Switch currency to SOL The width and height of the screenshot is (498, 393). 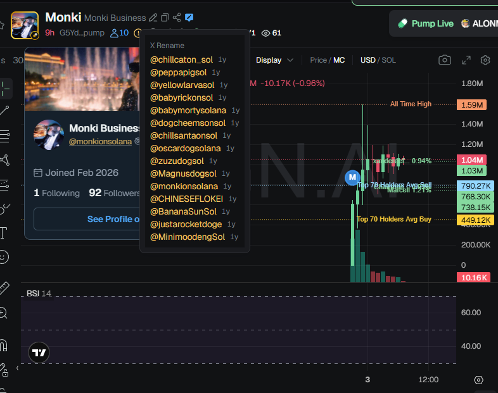389,60
